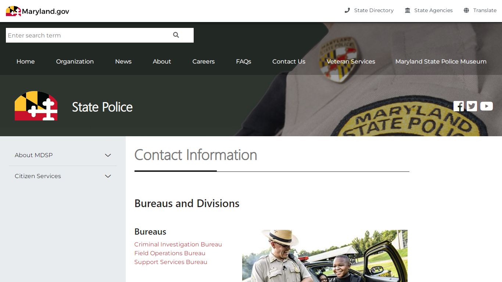Viewport: 502px width, 282px height.
Task: Open the Veteran Services menu item
Action: pyautogui.click(x=351, y=61)
